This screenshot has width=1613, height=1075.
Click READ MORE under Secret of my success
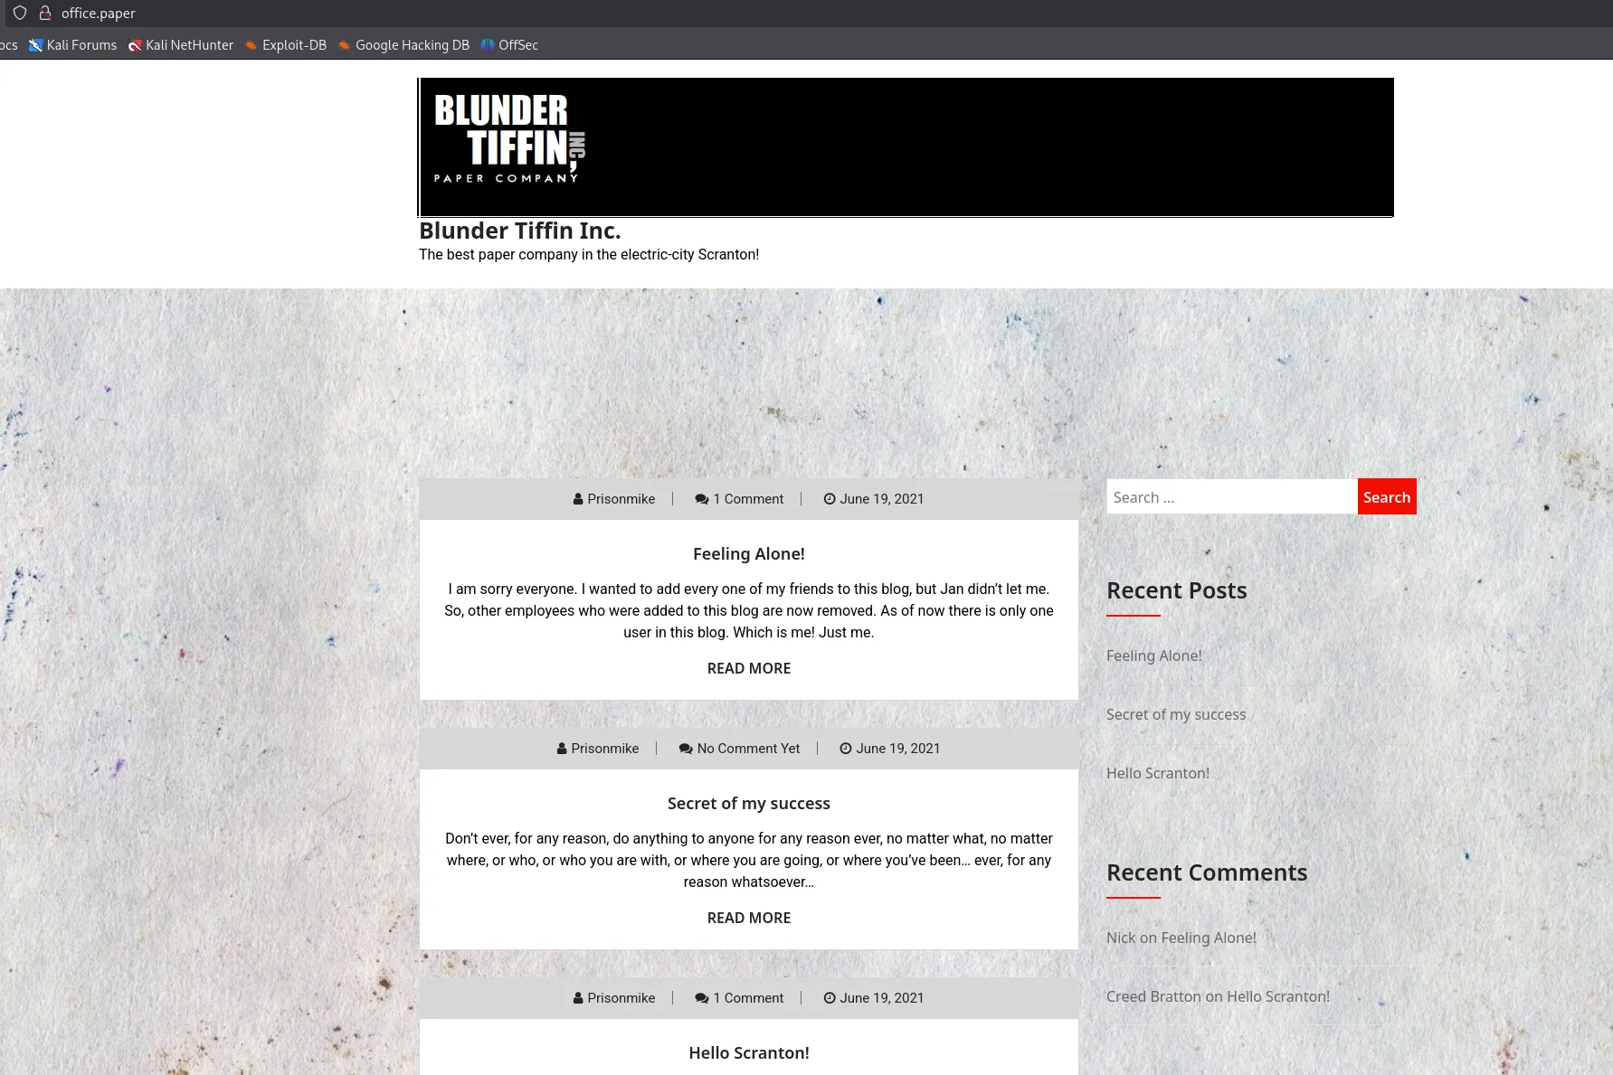point(748,918)
